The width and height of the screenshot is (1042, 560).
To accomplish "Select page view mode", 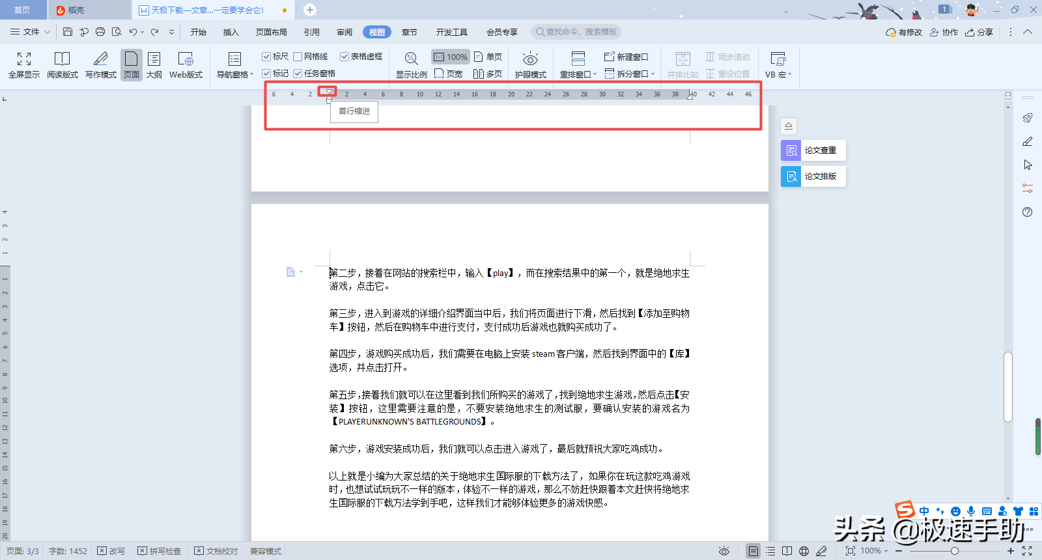I will tap(132, 66).
